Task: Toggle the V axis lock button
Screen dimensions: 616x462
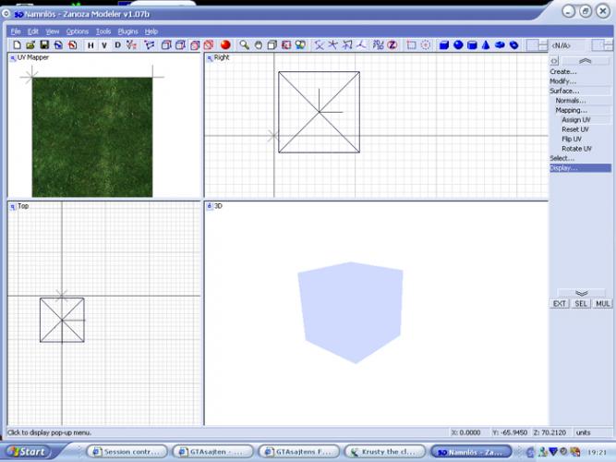Action: (104, 44)
